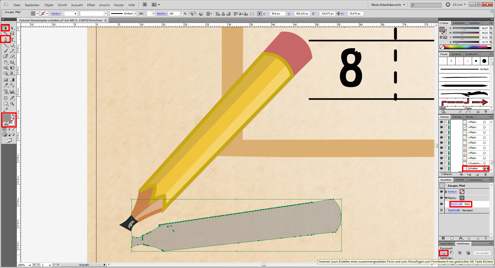The width and height of the screenshot is (495, 268).
Task: Select the Direct Selection white arrow tool
Action: (x=12, y=28)
